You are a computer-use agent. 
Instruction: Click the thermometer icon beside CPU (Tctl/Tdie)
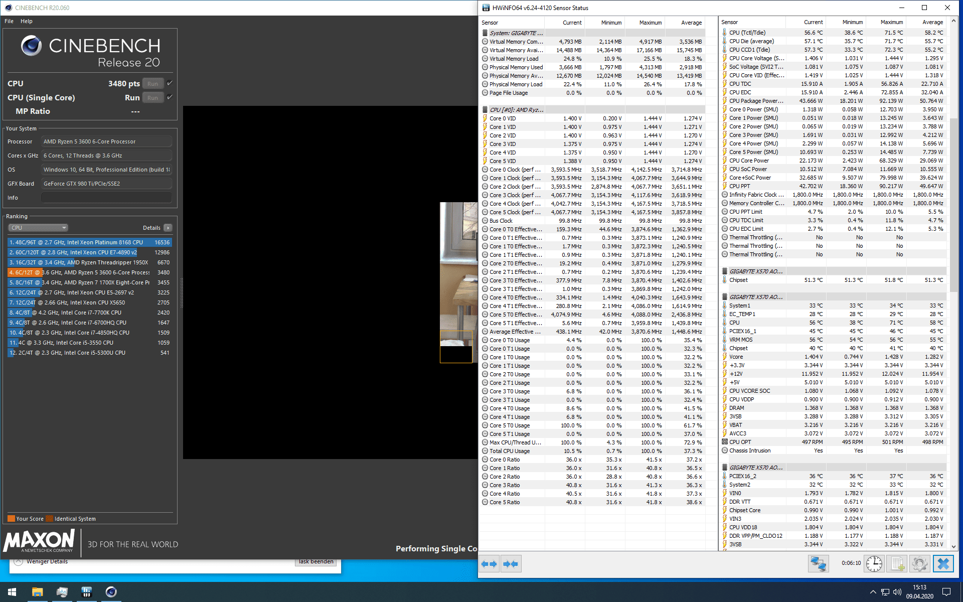click(x=725, y=33)
